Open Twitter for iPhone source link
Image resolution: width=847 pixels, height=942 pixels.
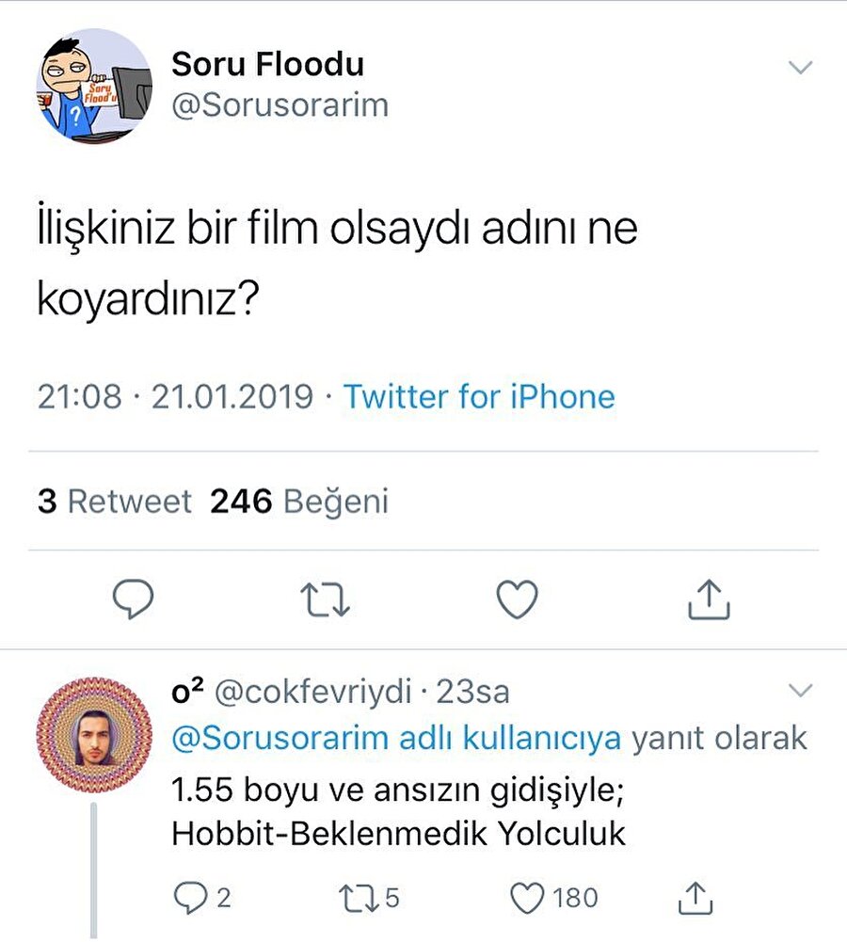tap(478, 397)
